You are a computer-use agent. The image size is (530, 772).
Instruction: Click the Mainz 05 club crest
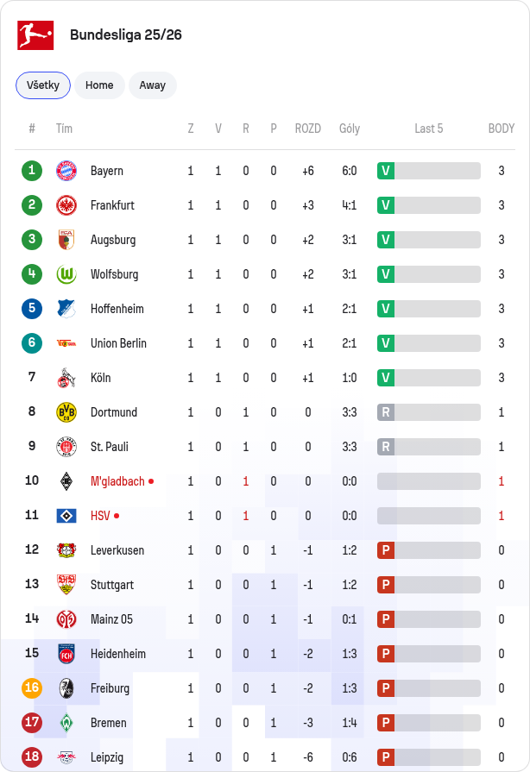(66, 618)
